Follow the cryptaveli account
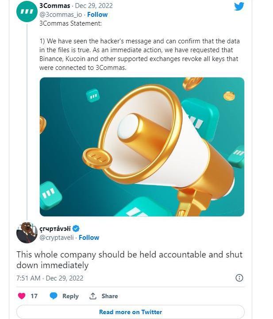Screen dimensions: 273x319 tap(89, 237)
